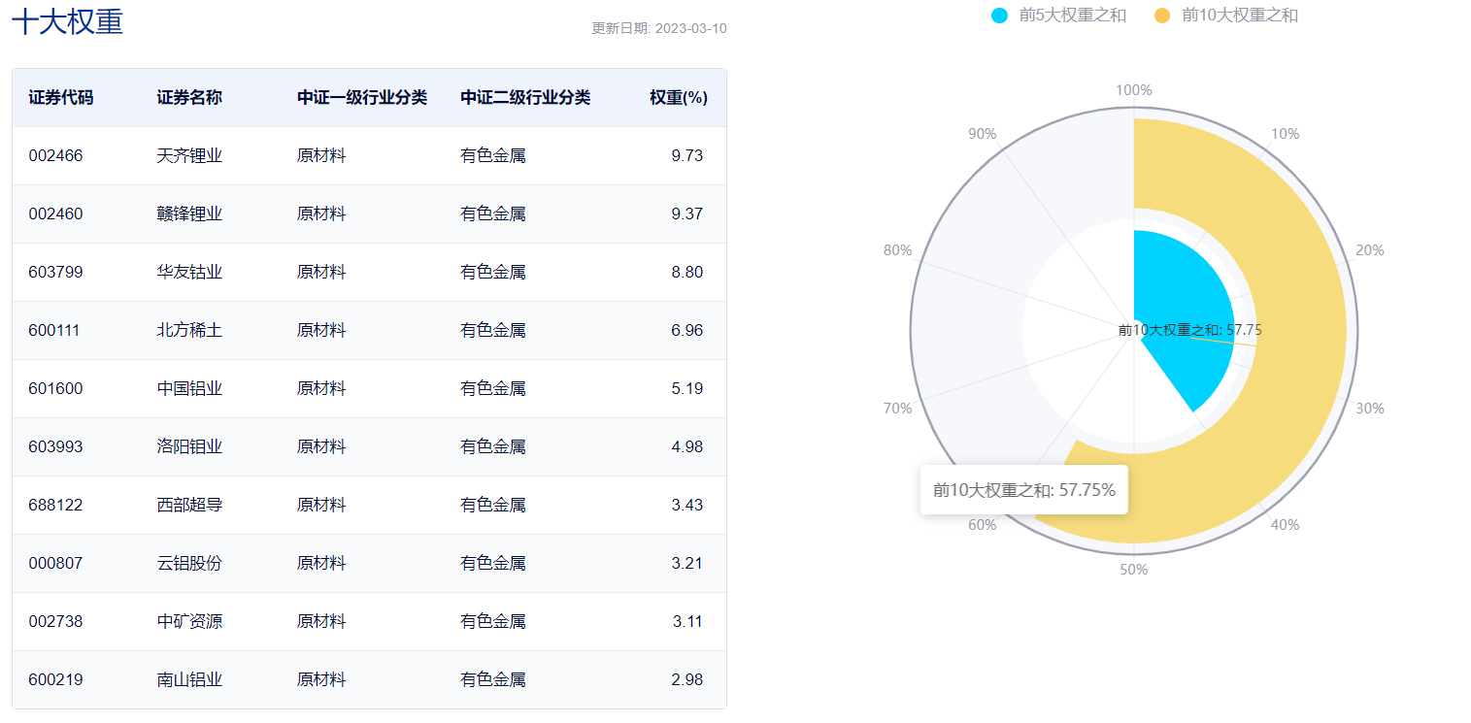
Task: Click security code 603799
Action: (55, 273)
